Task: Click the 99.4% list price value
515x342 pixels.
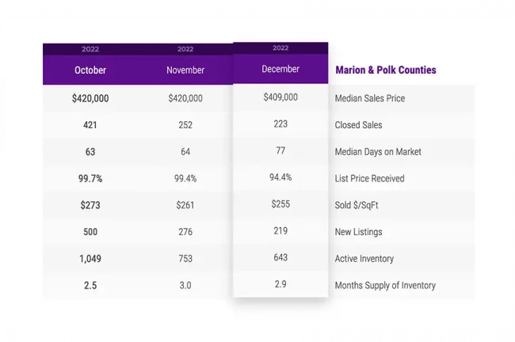Action: pos(185,179)
